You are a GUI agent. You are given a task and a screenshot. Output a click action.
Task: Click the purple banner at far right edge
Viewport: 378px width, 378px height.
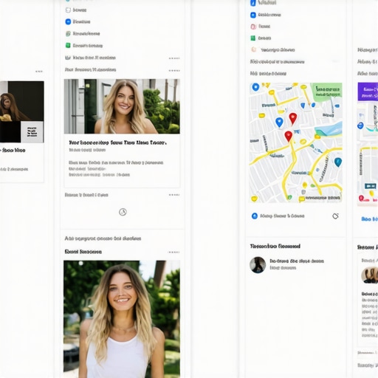(368, 92)
